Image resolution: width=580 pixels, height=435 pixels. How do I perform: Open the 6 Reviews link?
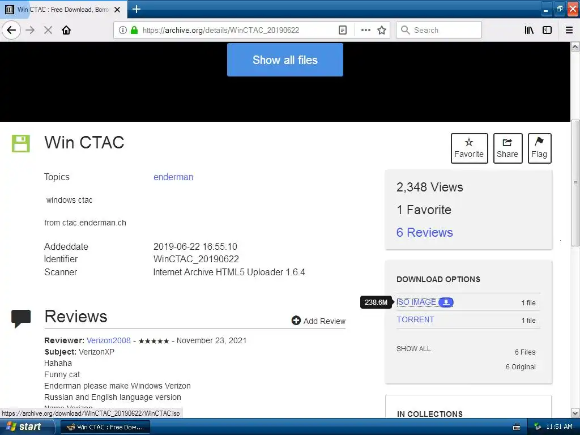(x=424, y=232)
